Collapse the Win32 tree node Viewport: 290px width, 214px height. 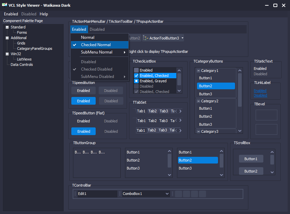click(7, 54)
